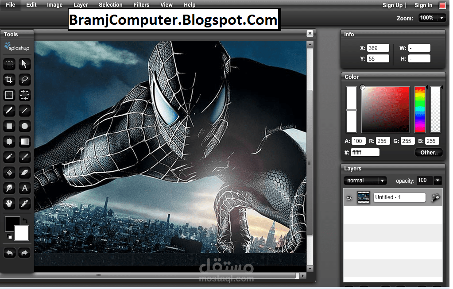The width and height of the screenshot is (453, 289).
Task: Select the Pointer move tool
Action: (24, 64)
